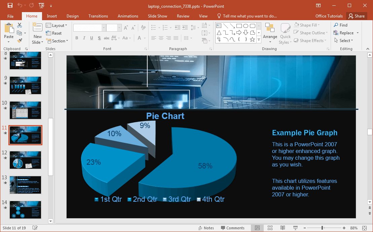Click the zoom slider handle

point(322,228)
